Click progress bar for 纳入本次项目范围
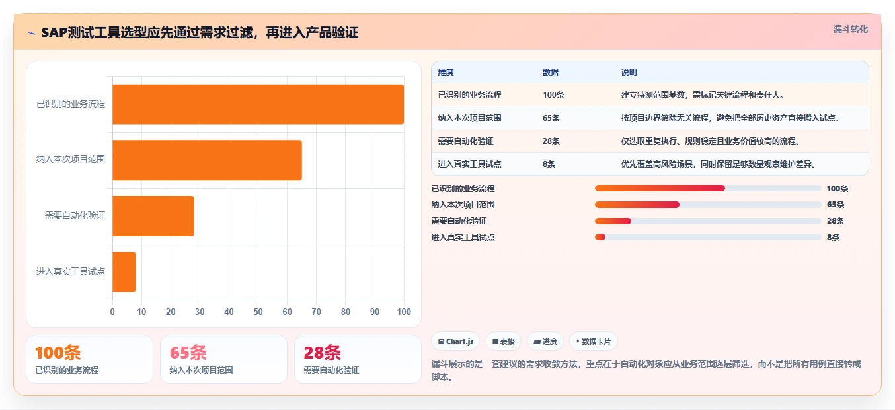 coord(708,205)
